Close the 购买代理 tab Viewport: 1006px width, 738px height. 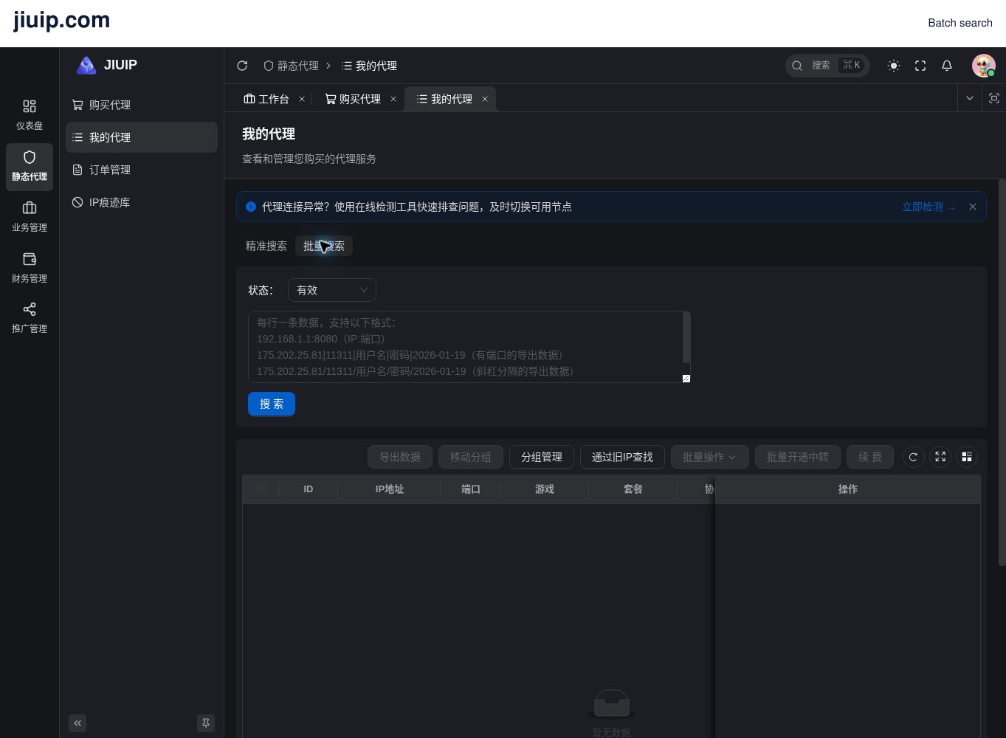pyautogui.click(x=393, y=99)
